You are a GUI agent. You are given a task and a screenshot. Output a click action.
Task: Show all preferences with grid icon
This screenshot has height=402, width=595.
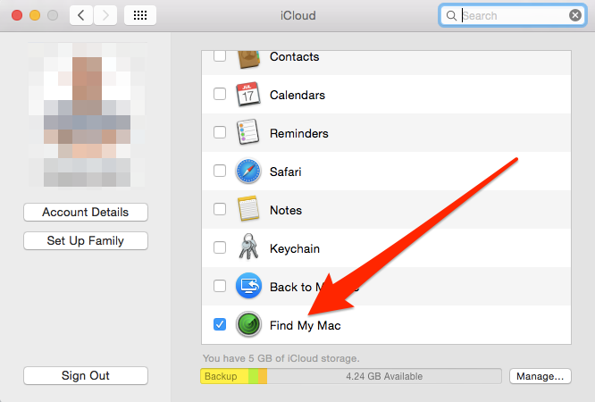point(140,15)
